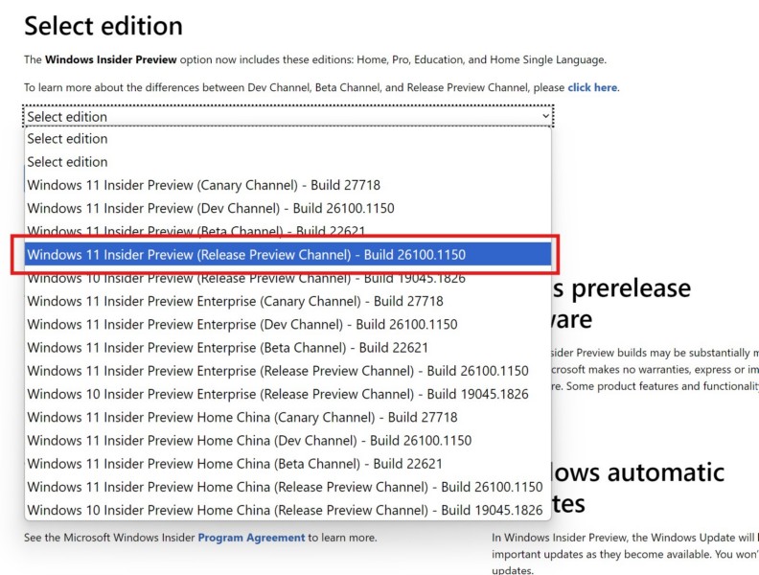Choose Windows 11 Home China Canary option

(242, 417)
